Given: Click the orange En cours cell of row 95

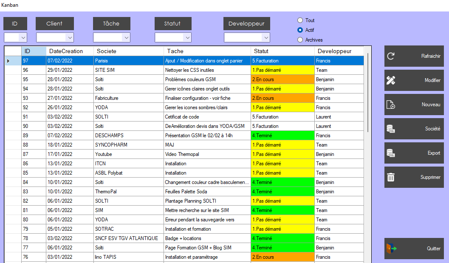Looking at the screenshot, I should (282, 79).
